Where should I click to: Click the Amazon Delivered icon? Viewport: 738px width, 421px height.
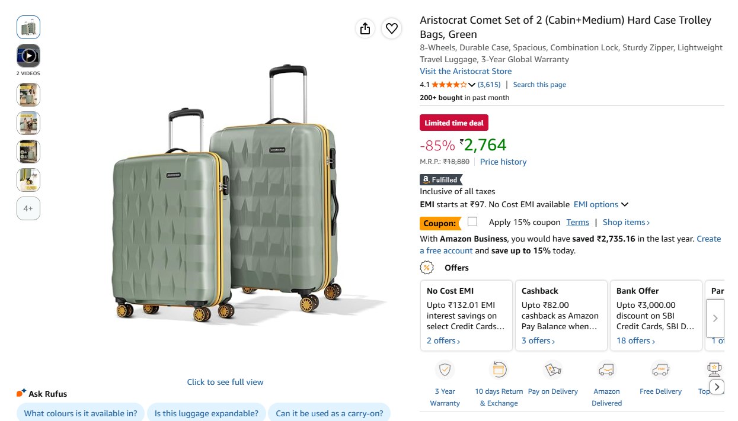tap(606, 371)
